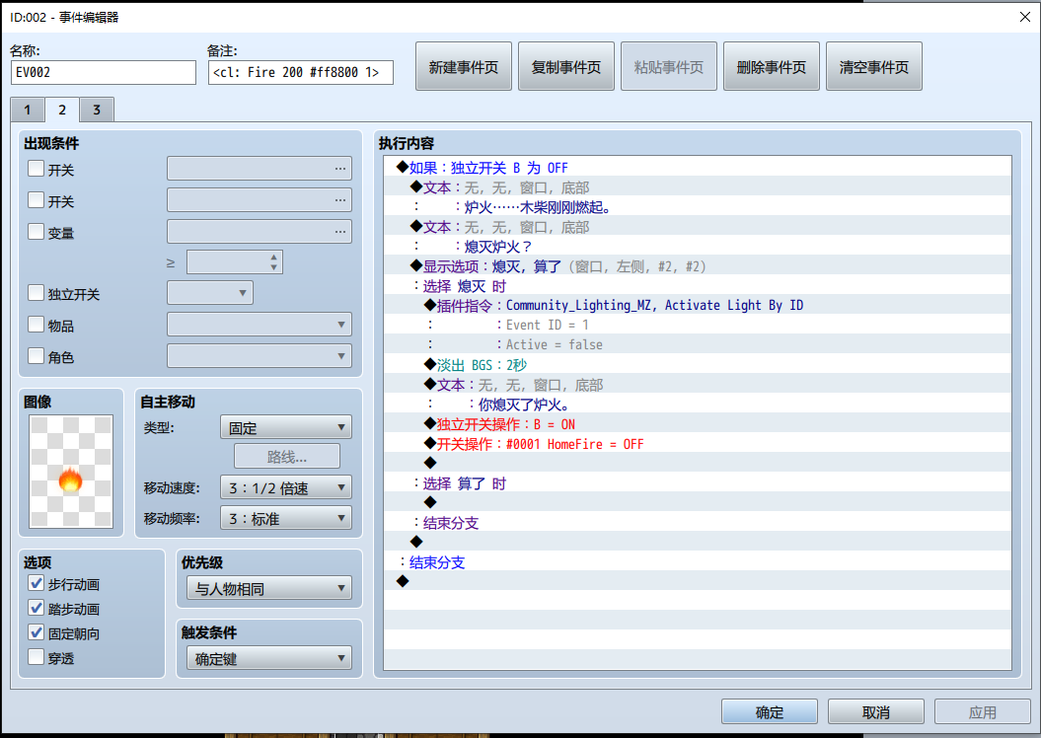
Task: Cancel with the 取消 button
Action: coord(875,711)
